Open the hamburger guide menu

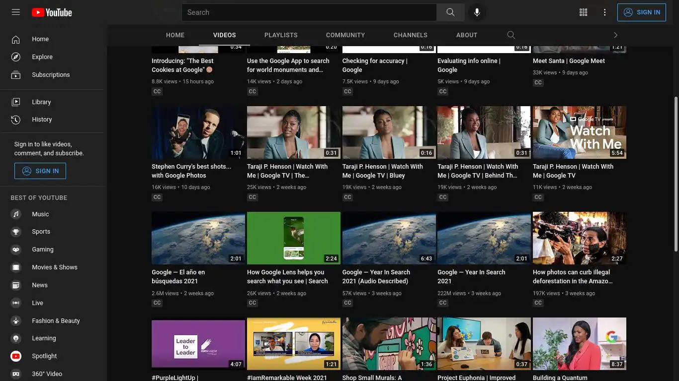16,12
